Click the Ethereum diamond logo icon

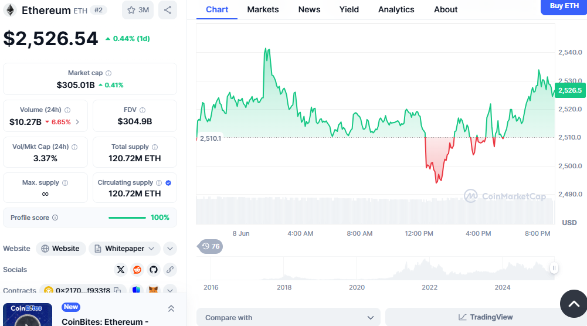coord(10,10)
